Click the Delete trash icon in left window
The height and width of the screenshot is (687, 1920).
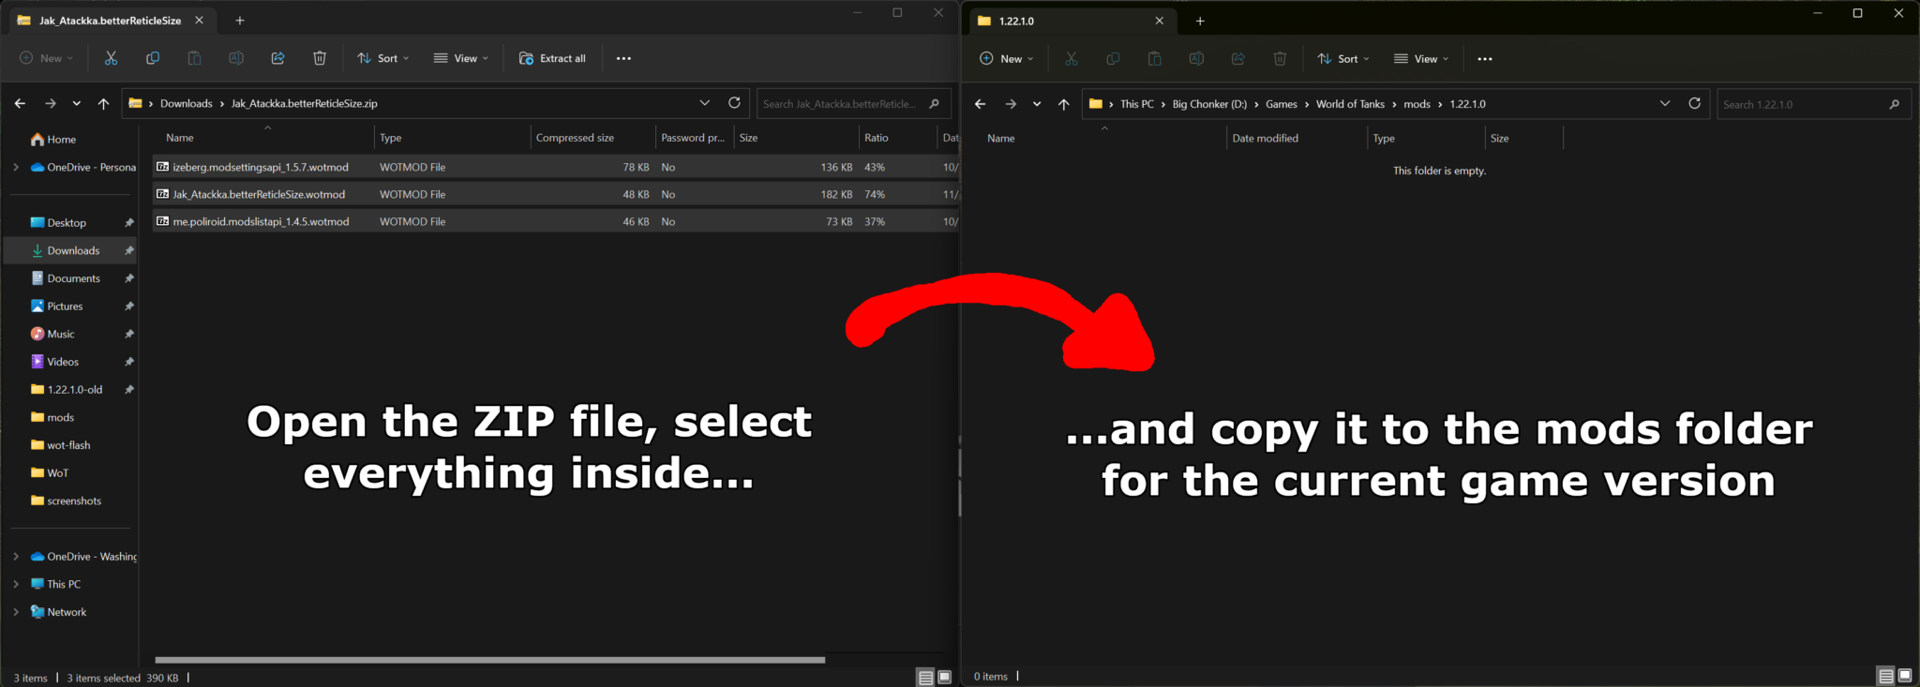click(320, 58)
